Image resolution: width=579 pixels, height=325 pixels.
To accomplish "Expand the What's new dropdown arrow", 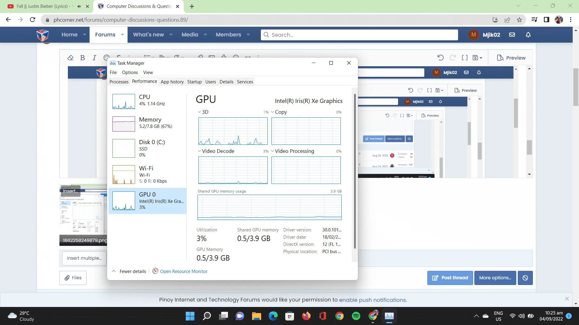I will coord(171,35).
